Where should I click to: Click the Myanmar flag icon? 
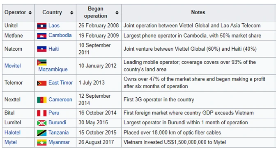point(42,143)
